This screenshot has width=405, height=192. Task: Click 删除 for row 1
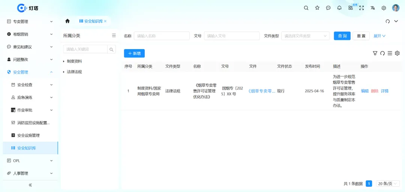tap(375, 91)
